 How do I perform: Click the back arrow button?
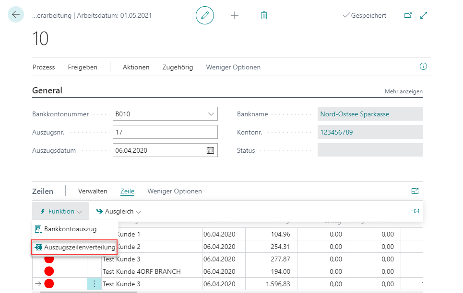pos(16,15)
